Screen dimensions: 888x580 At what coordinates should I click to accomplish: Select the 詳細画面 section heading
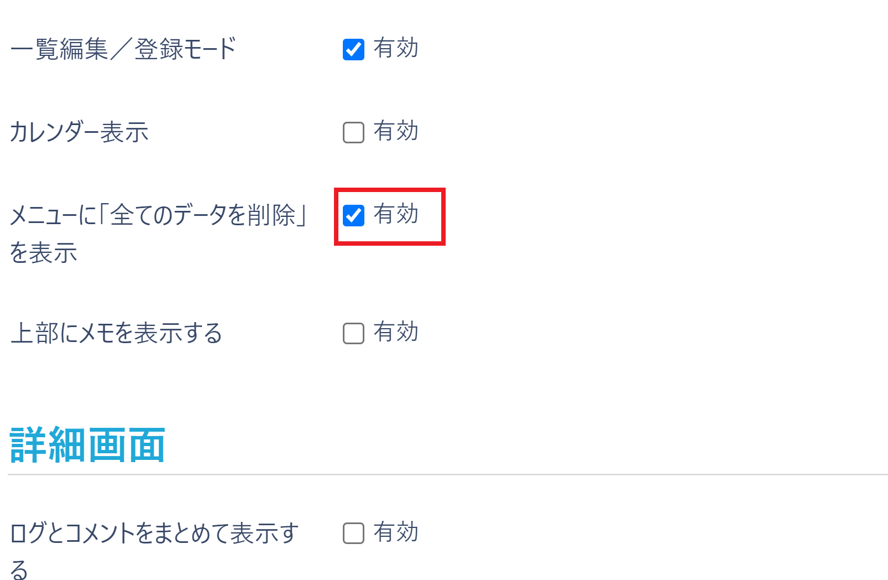pyautogui.click(x=87, y=445)
